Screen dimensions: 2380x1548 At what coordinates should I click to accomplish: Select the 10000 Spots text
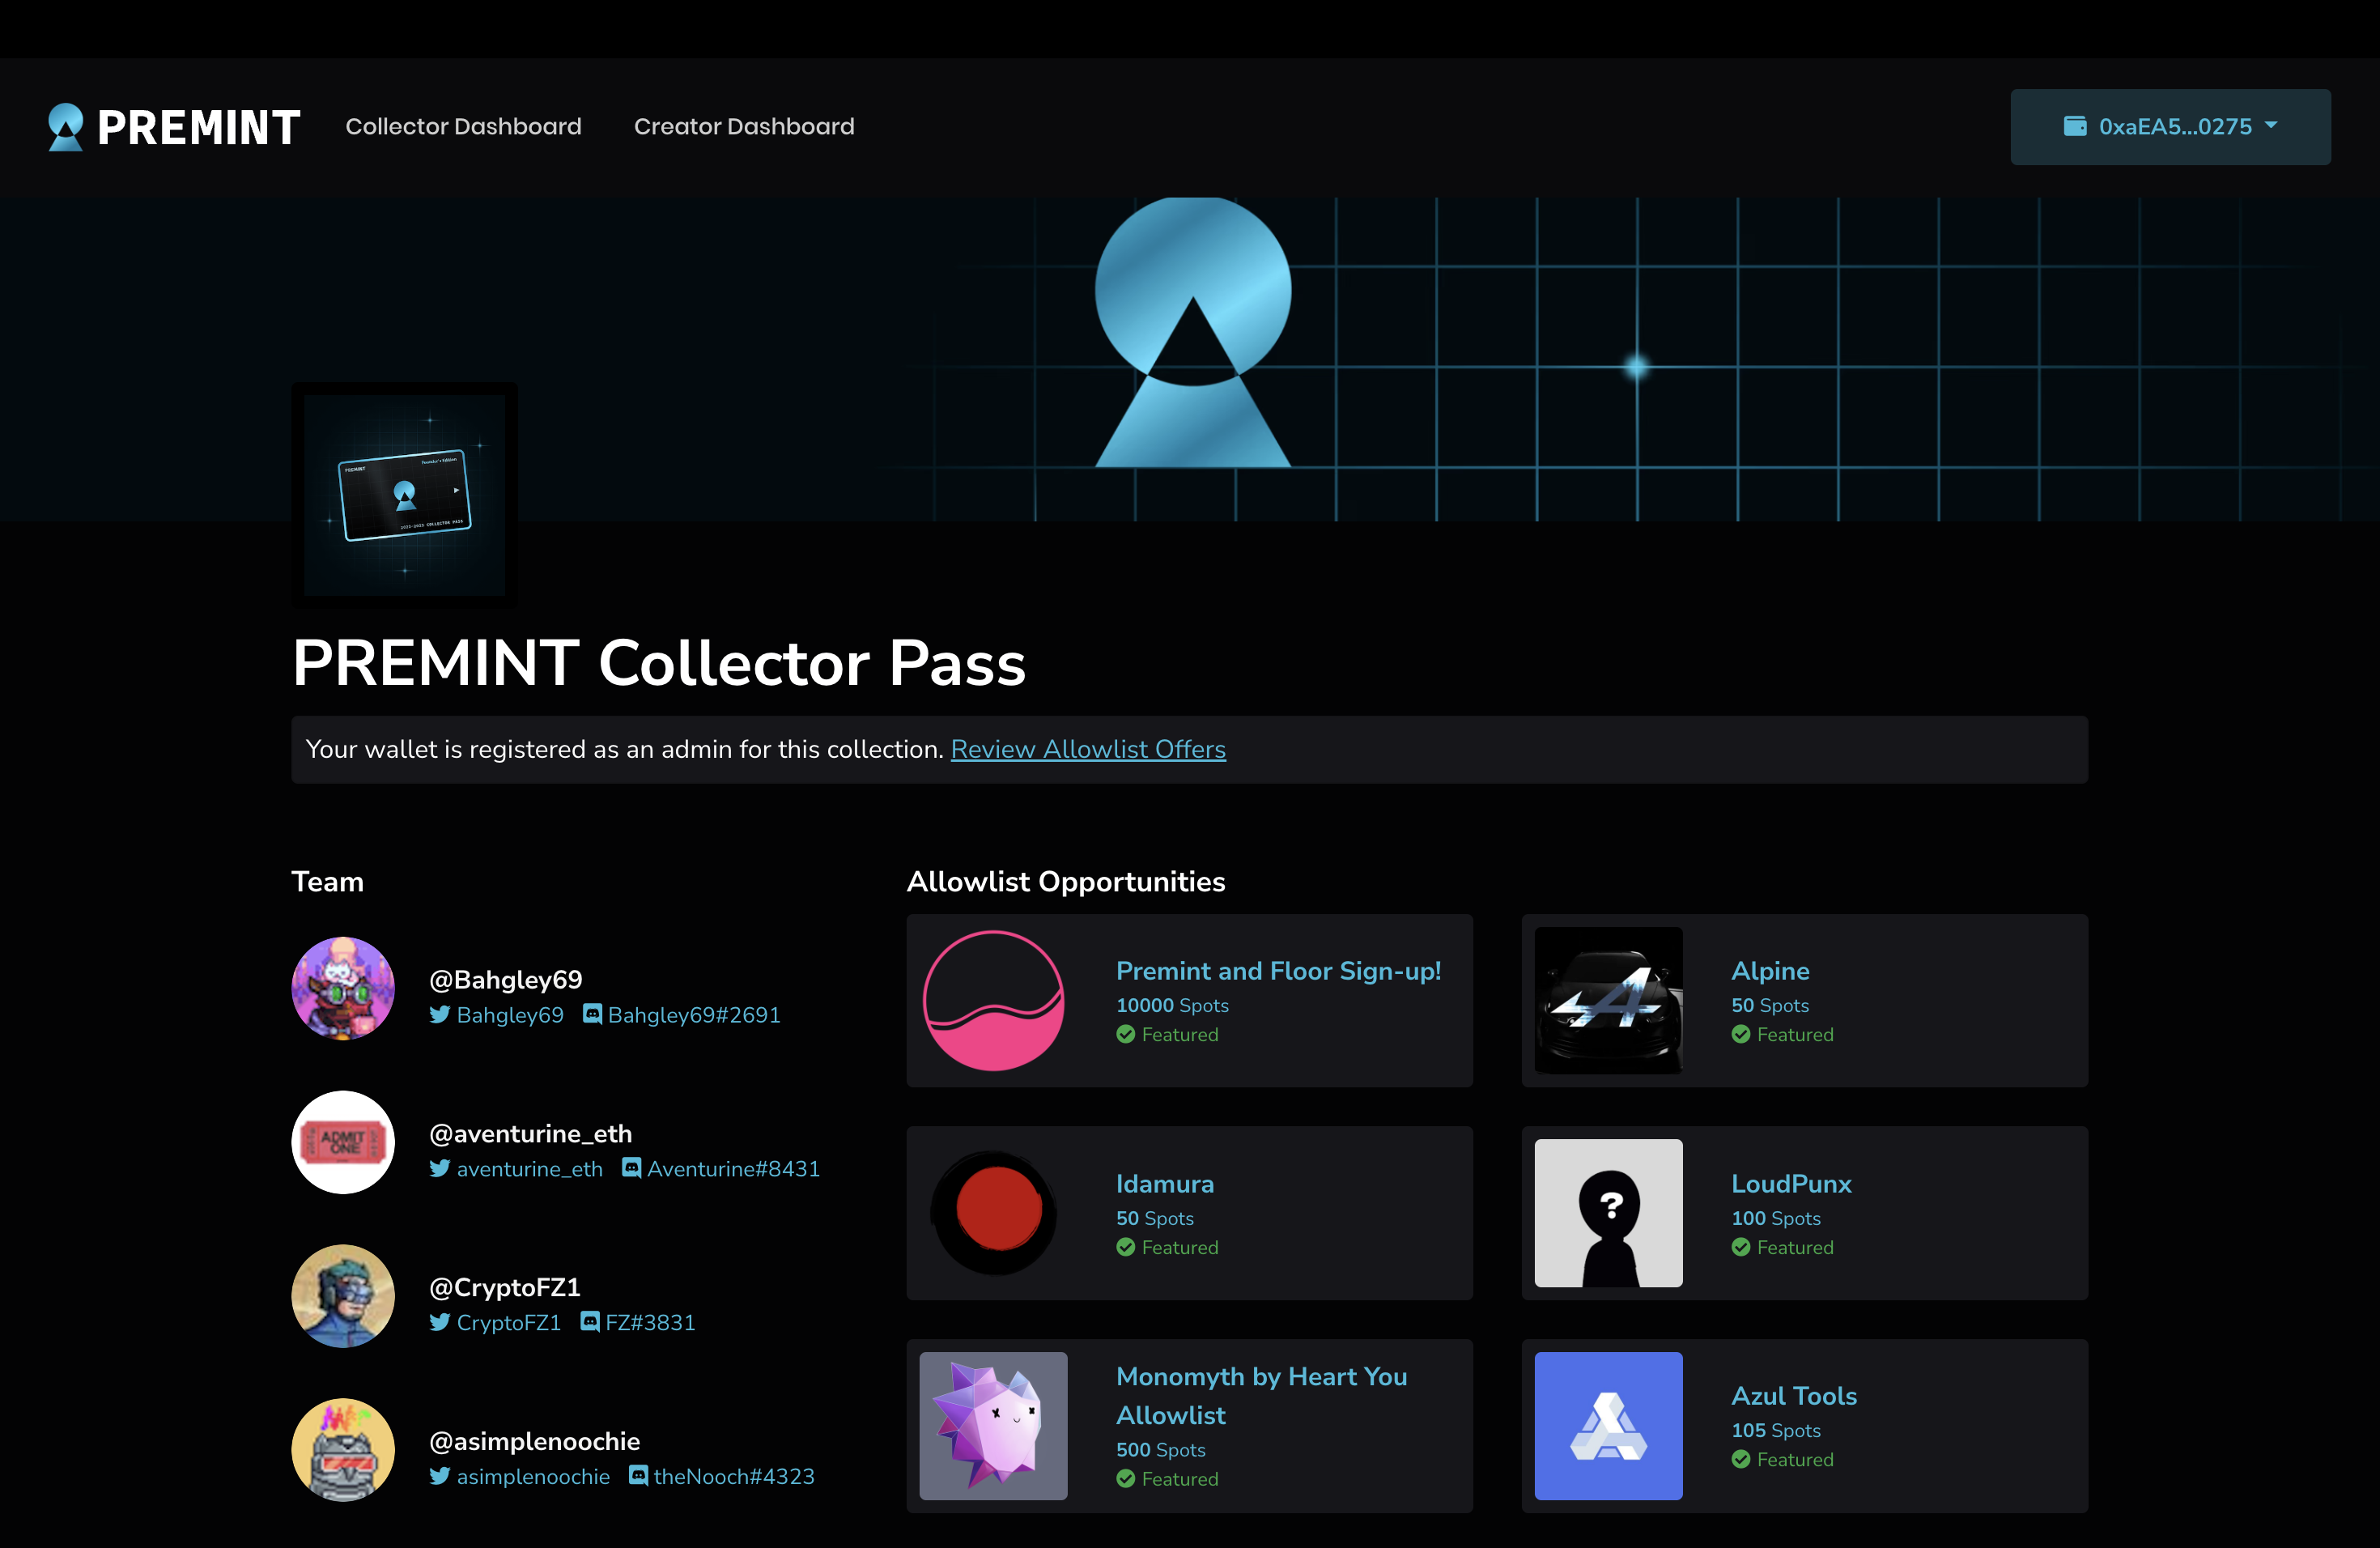1172,1005
